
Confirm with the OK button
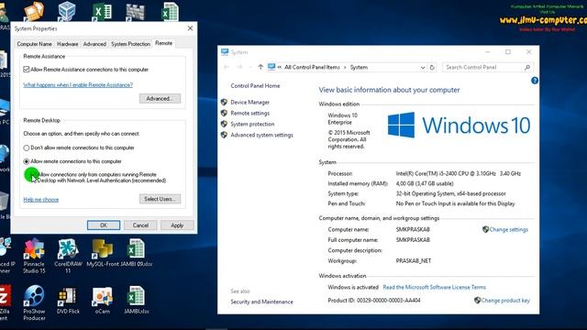[x=104, y=225]
